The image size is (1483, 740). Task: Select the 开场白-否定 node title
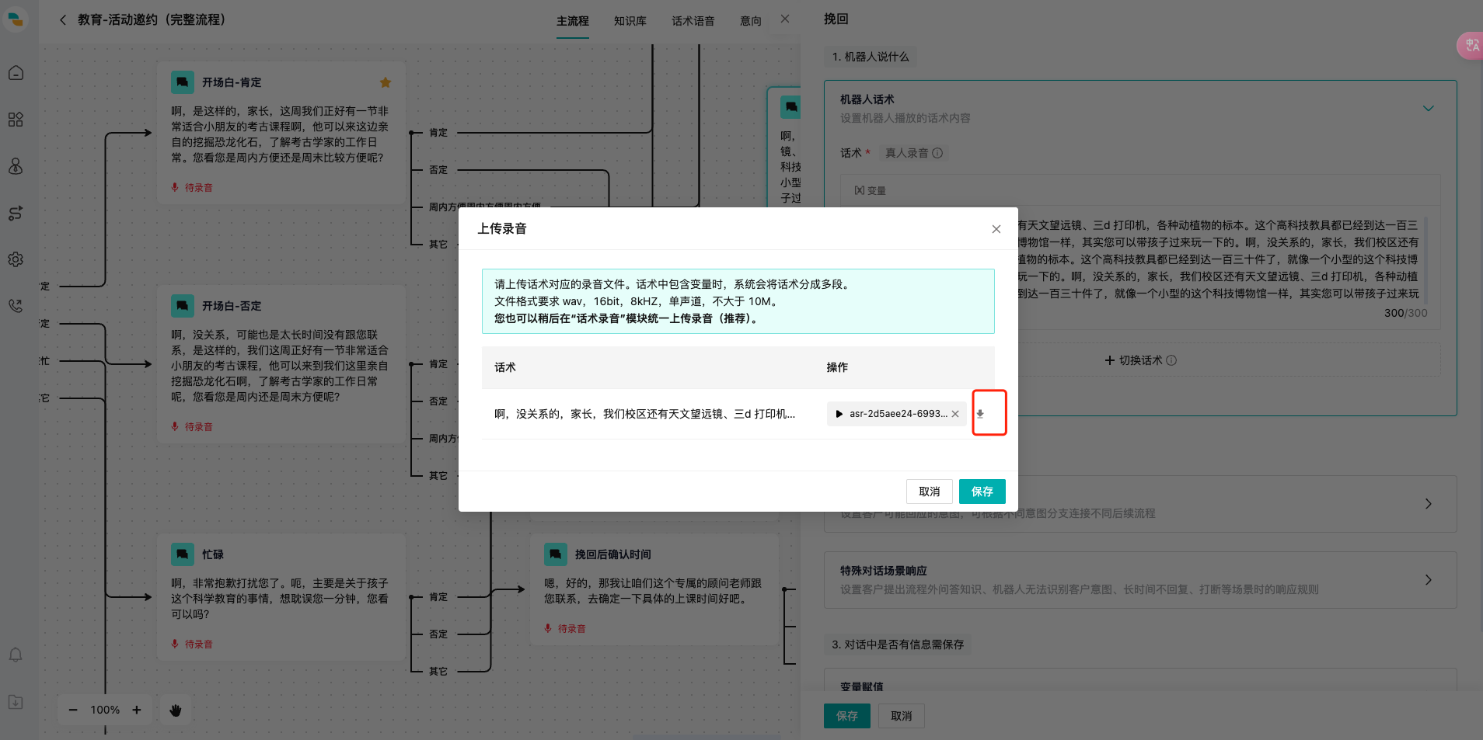pos(232,306)
